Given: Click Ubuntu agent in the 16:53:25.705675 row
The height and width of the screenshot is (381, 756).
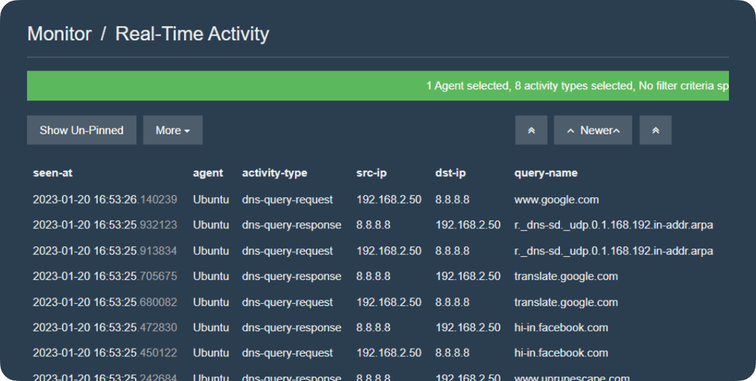Looking at the screenshot, I should point(211,277).
